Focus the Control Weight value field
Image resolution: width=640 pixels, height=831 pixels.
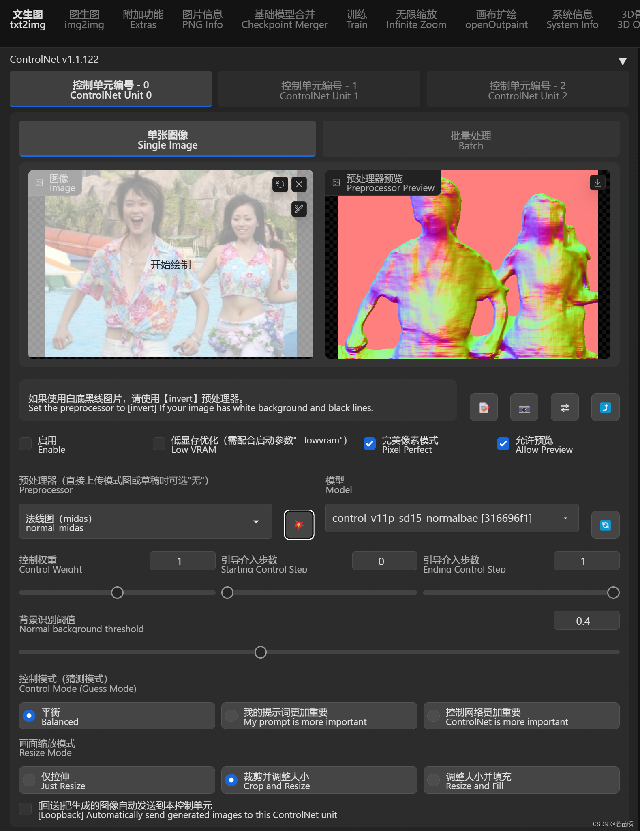point(182,561)
